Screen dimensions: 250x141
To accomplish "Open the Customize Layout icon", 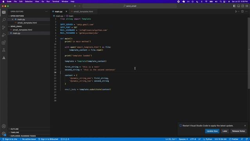I will tap(246, 6).
